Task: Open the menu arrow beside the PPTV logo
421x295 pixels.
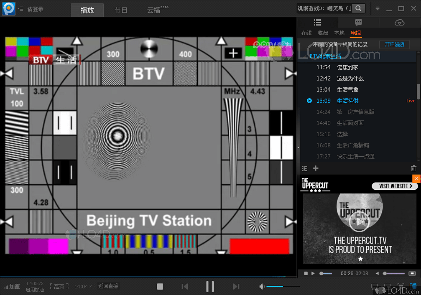Action: [20, 9]
